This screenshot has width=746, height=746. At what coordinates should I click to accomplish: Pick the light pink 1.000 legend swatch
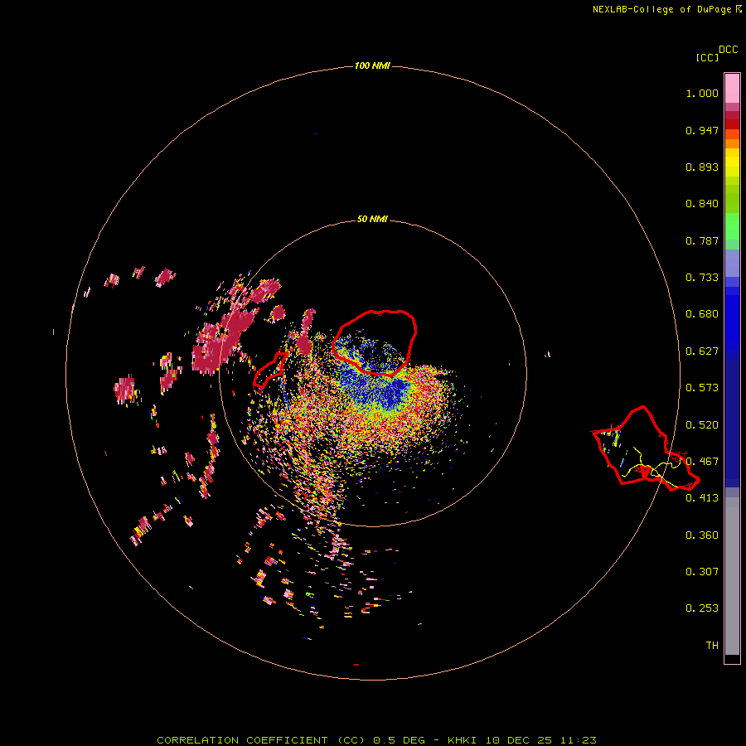tap(732, 89)
